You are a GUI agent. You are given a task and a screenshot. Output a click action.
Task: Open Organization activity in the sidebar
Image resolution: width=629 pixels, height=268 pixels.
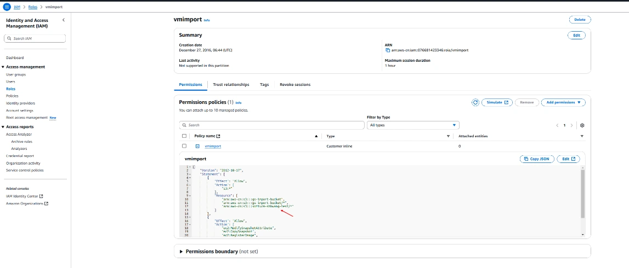click(x=23, y=163)
